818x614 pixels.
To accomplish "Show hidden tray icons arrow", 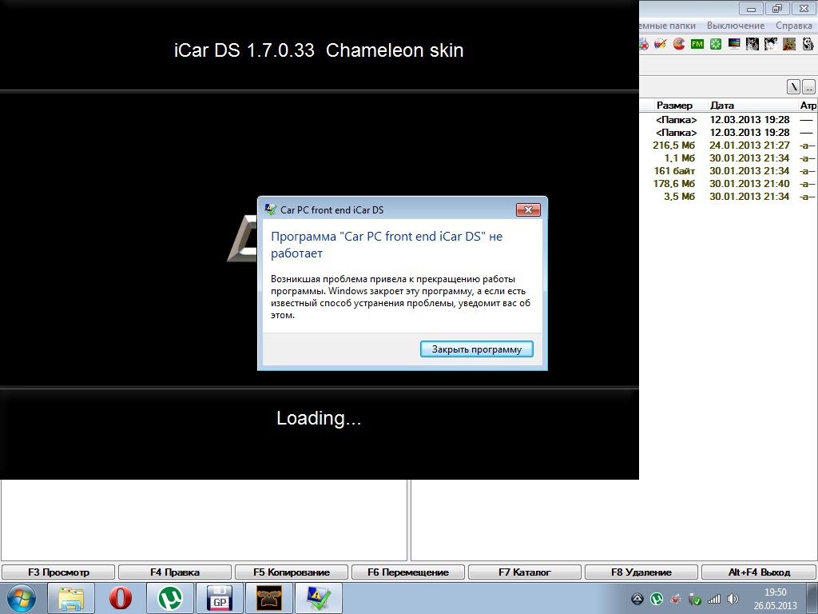I will pos(637,598).
